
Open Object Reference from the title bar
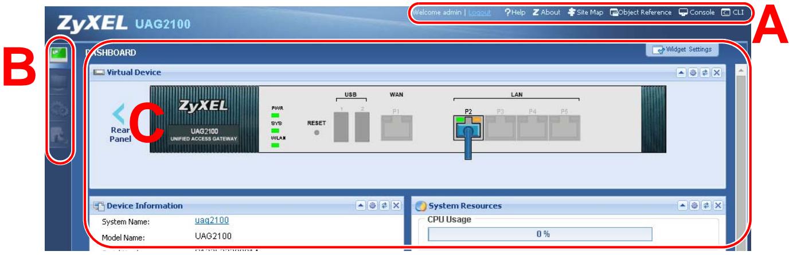point(640,12)
